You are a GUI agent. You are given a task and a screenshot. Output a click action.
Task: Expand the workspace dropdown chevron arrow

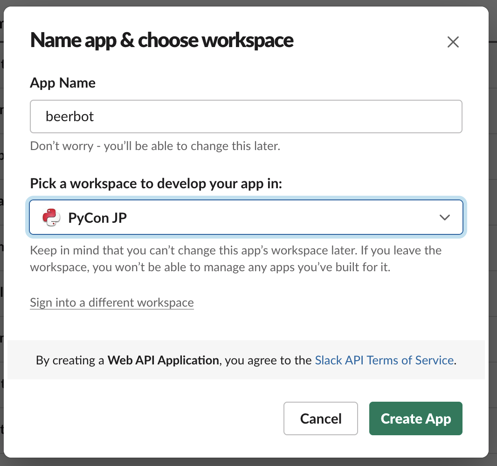tap(445, 217)
